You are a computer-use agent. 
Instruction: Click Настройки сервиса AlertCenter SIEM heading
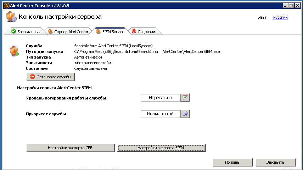click(54, 88)
